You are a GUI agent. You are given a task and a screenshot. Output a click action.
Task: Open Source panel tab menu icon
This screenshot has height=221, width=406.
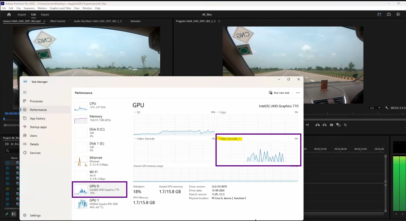[44, 21]
